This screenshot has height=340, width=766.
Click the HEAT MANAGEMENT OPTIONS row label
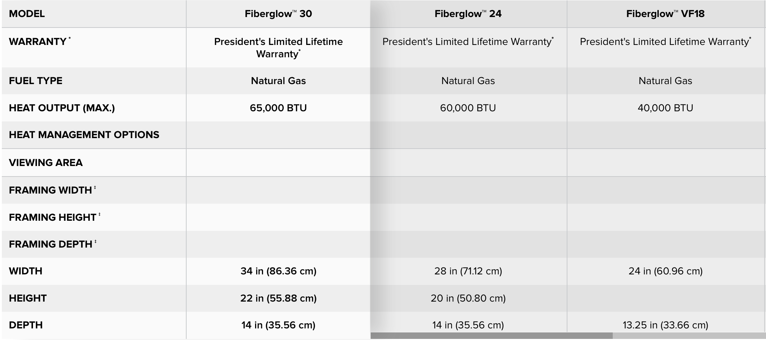point(84,135)
